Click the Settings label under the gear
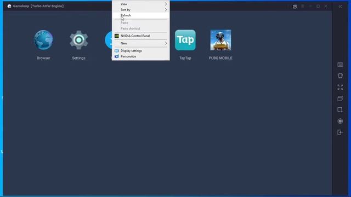The image size is (351, 197). coord(78,58)
